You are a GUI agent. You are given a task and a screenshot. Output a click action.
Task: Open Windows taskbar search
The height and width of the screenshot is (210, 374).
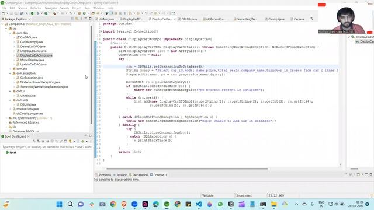(x=70, y=204)
